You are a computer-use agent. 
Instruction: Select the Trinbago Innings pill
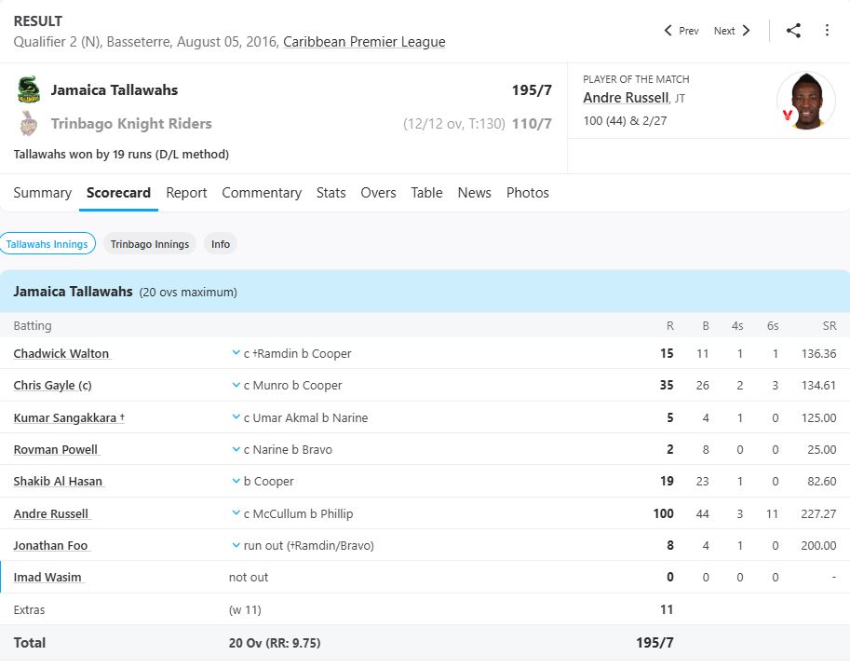coord(150,243)
